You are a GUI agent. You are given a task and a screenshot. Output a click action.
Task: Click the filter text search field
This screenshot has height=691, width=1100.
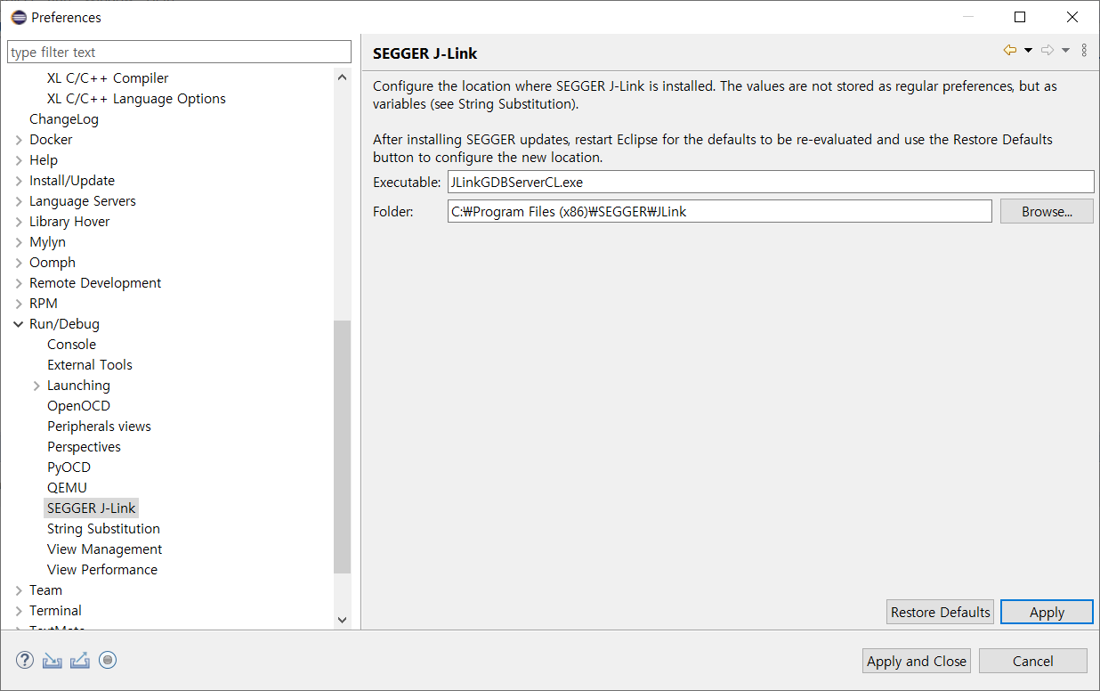point(180,52)
